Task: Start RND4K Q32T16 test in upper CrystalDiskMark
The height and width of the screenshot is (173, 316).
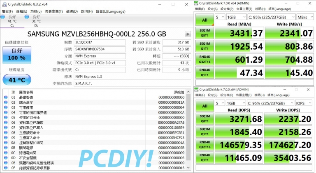Action: [x=205, y=59]
